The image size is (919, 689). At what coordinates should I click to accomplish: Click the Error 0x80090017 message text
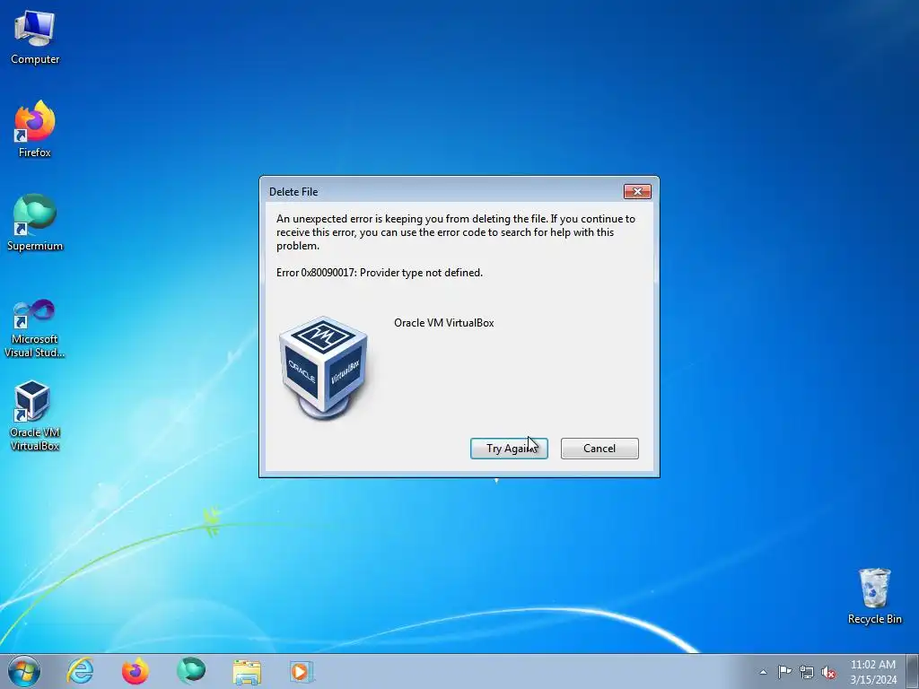tap(380, 273)
